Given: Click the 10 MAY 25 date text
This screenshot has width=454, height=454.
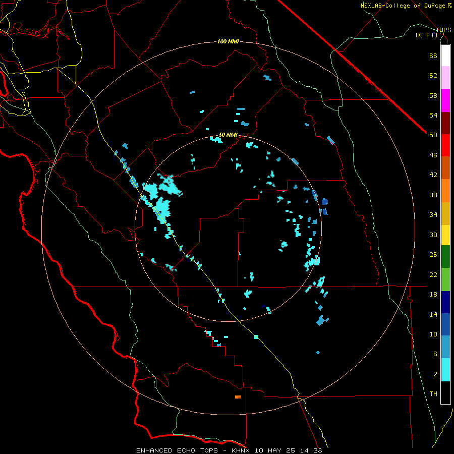Looking at the screenshot, I should click(275, 450).
